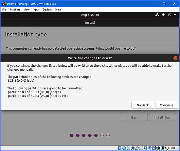Click the VirtualBox display status icon

click(145, 148)
